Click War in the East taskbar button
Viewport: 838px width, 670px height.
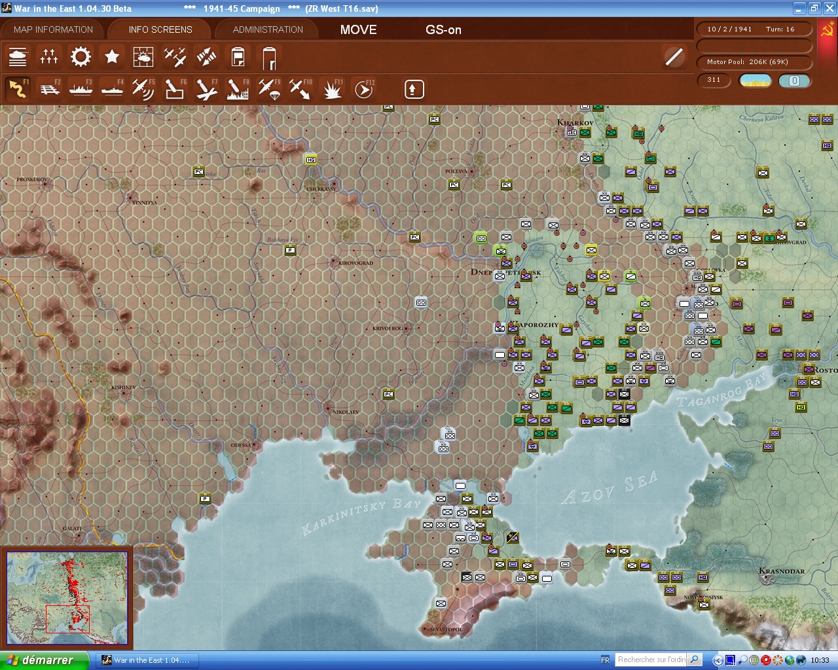click(x=147, y=660)
